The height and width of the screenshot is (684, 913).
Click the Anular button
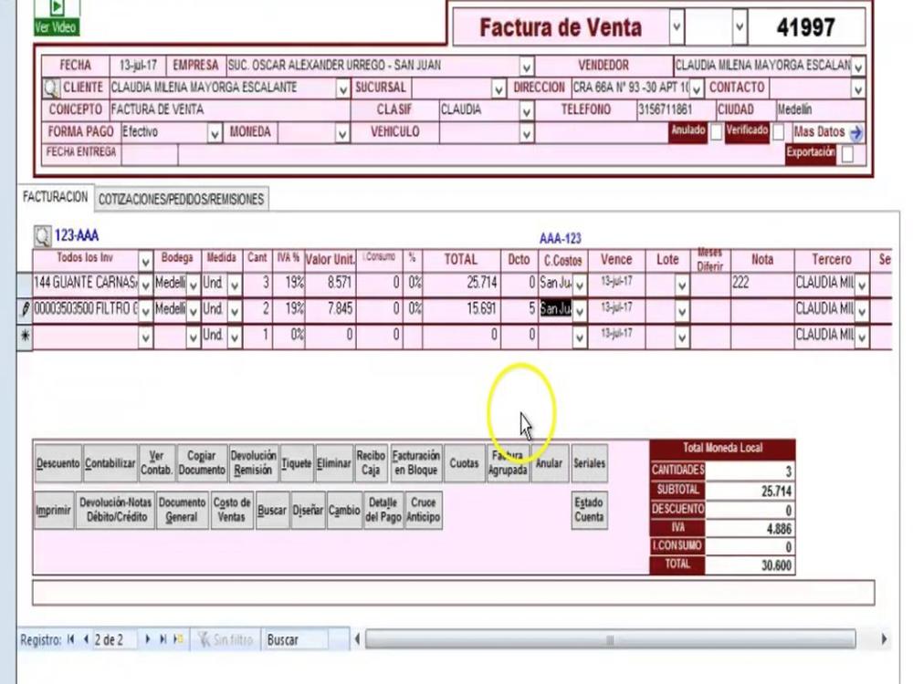coord(549,463)
